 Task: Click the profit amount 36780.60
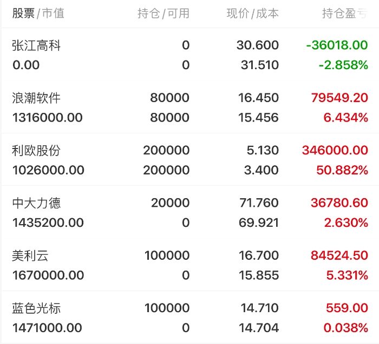[339, 203]
